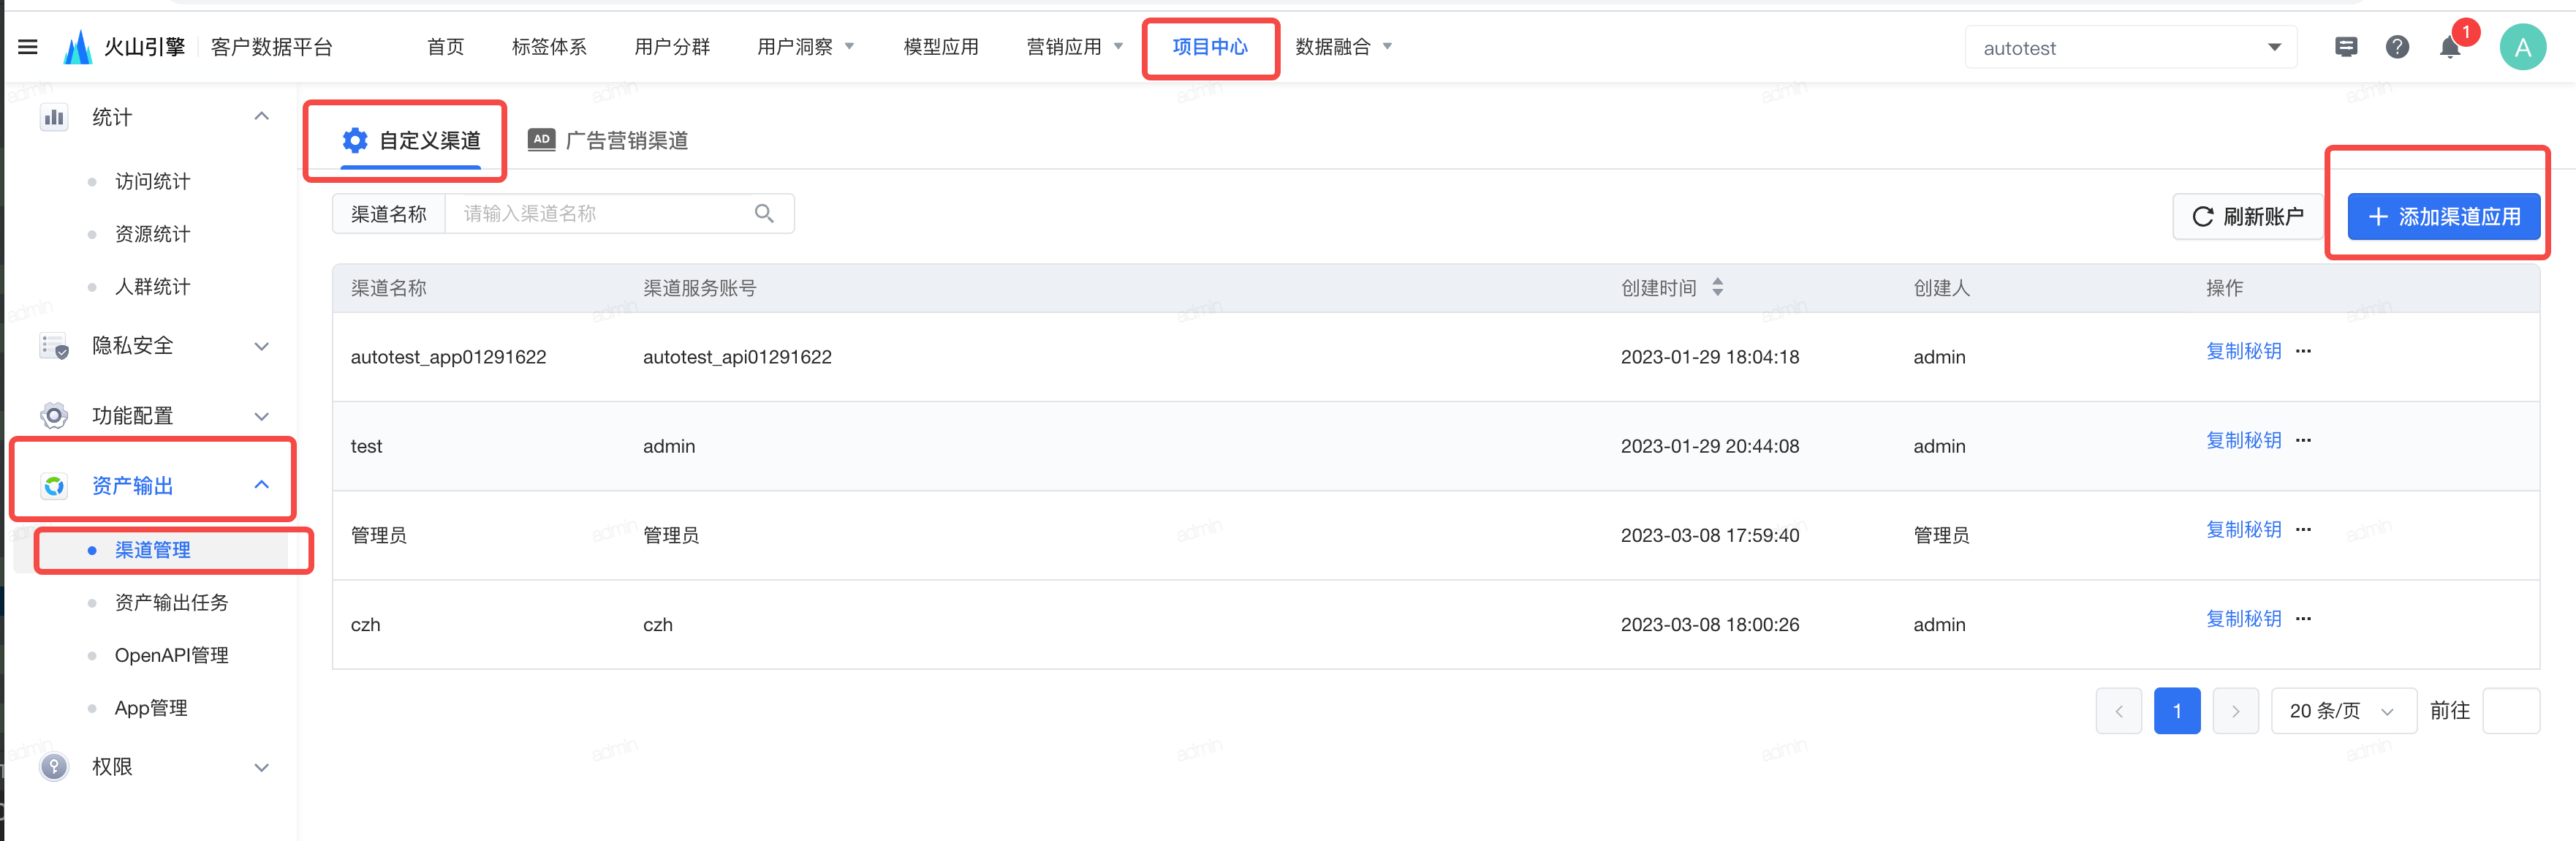Expand the 隐私安全 sidebar section
Image resolution: width=2576 pixels, height=841 pixels.
[262, 346]
